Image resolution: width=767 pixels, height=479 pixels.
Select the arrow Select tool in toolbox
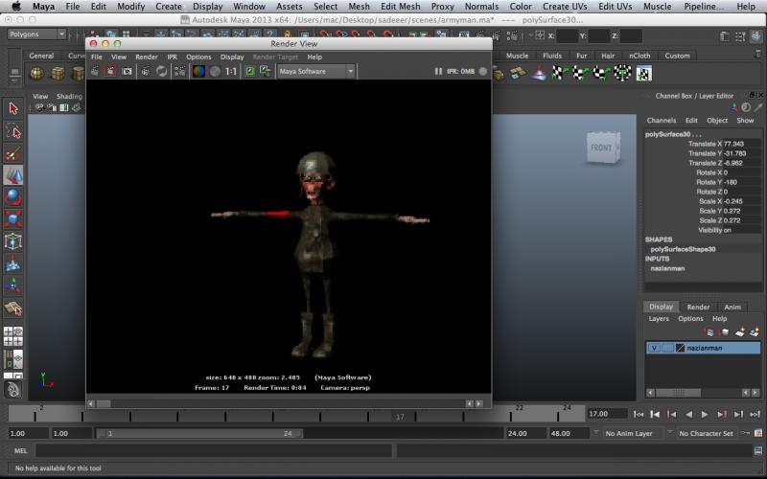pos(13,108)
